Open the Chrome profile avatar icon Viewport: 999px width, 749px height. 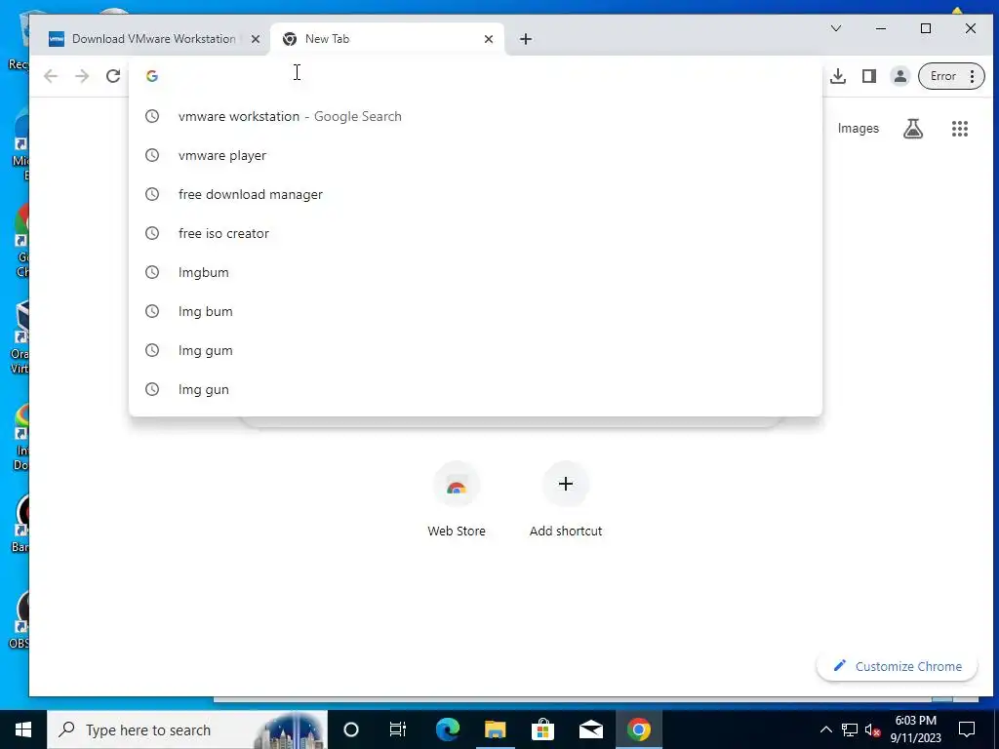900,76
